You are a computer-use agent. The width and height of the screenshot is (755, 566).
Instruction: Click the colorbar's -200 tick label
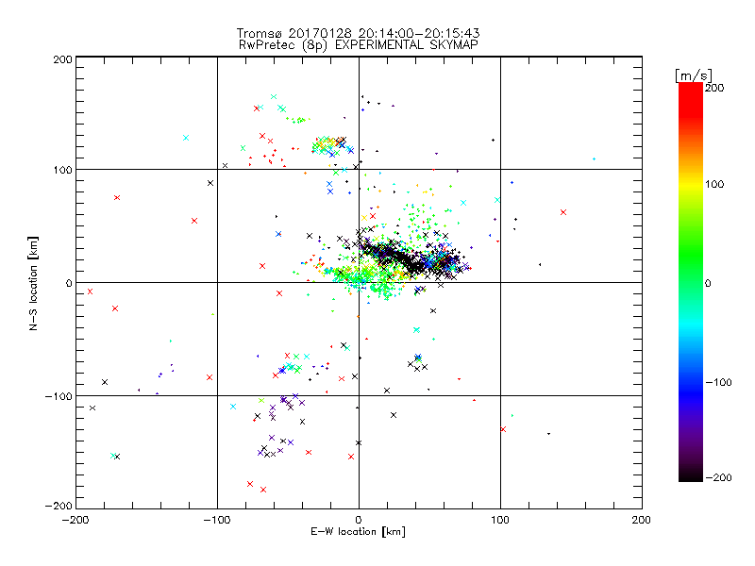(718, 477)
